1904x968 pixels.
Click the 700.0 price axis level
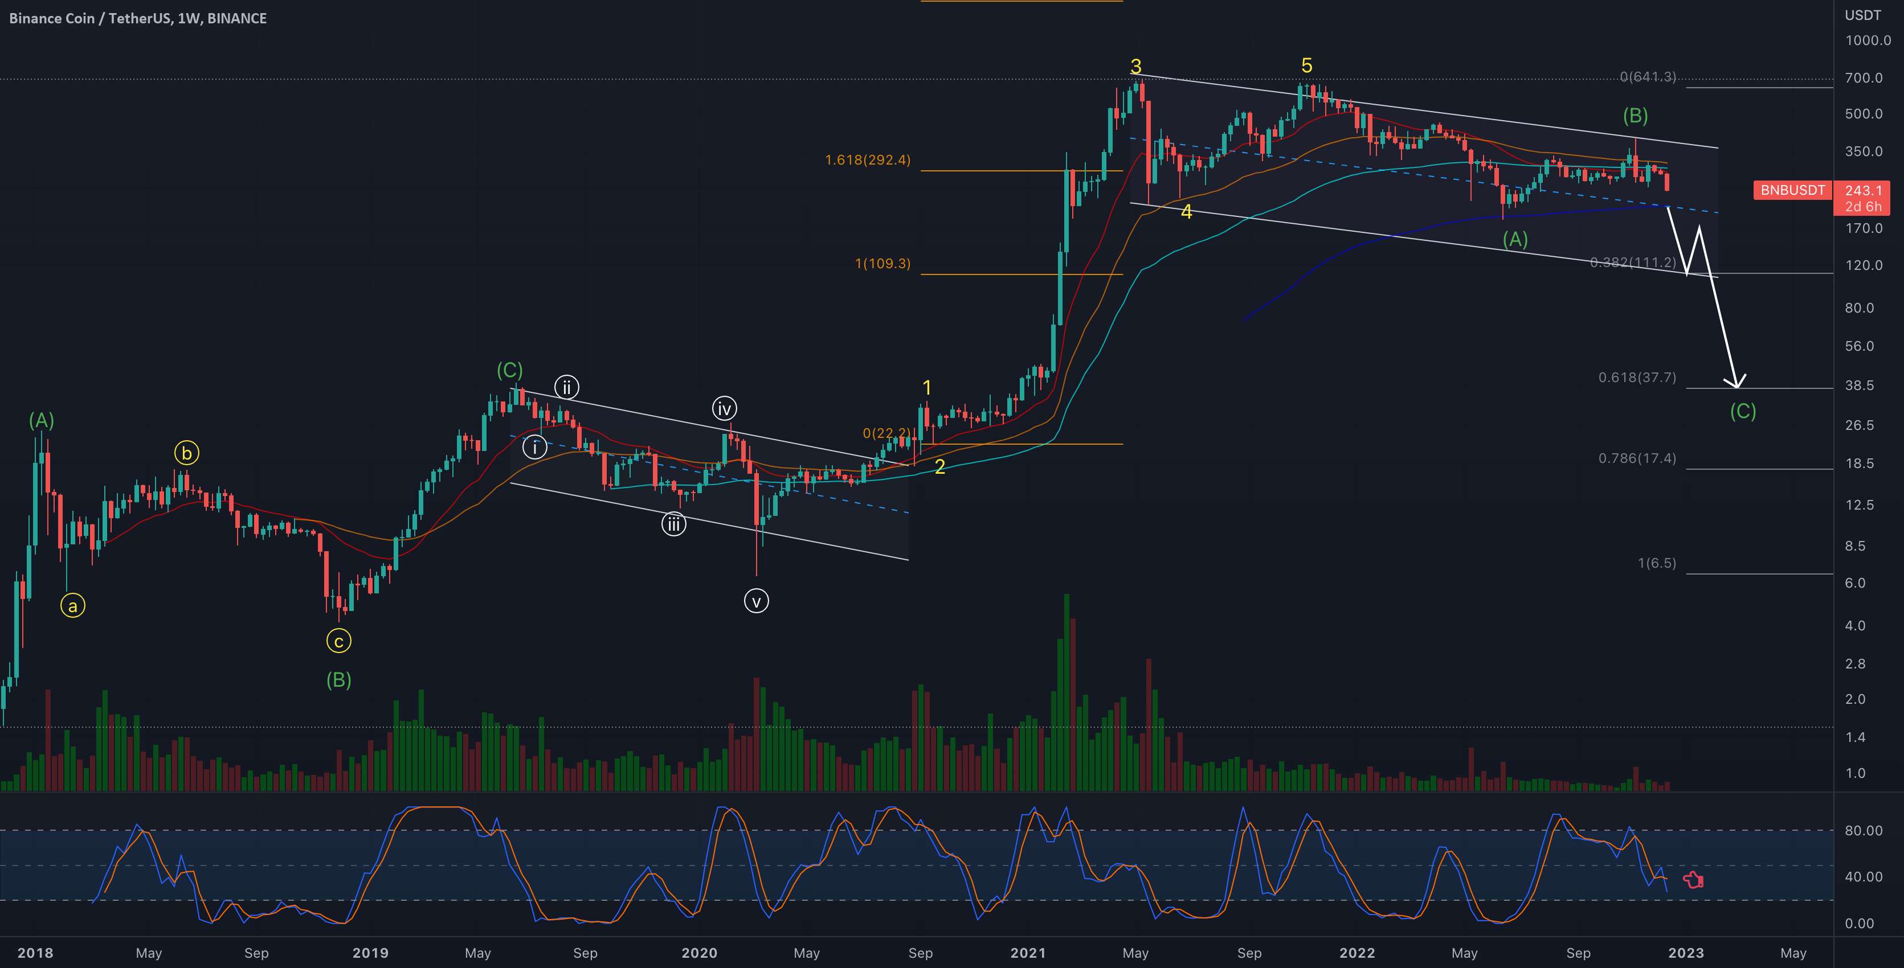[1864, 77]
